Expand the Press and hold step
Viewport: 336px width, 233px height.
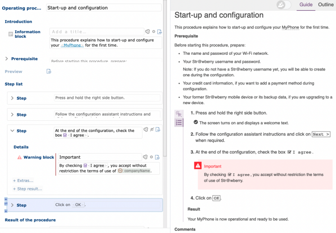tap(12, 98)
